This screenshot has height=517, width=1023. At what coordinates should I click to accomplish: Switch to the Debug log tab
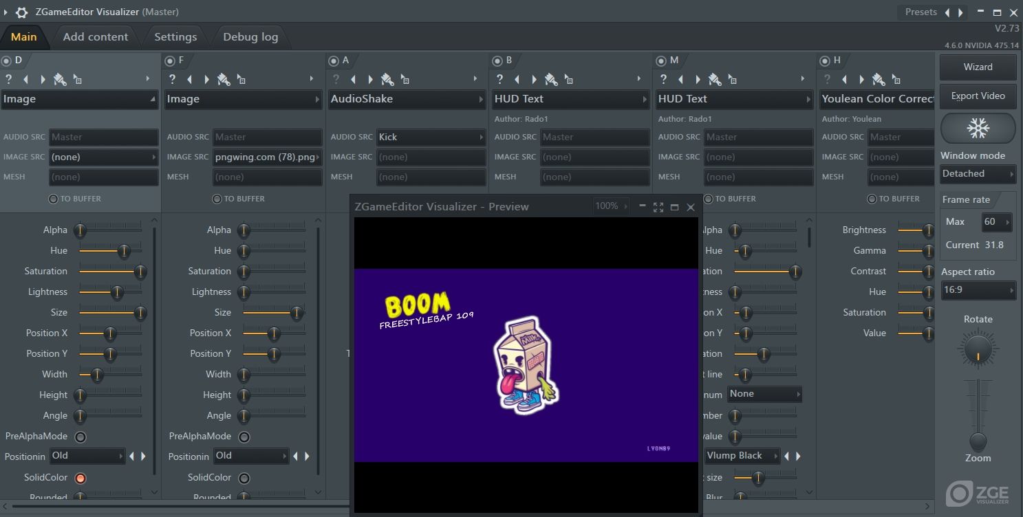pos(250,37)
